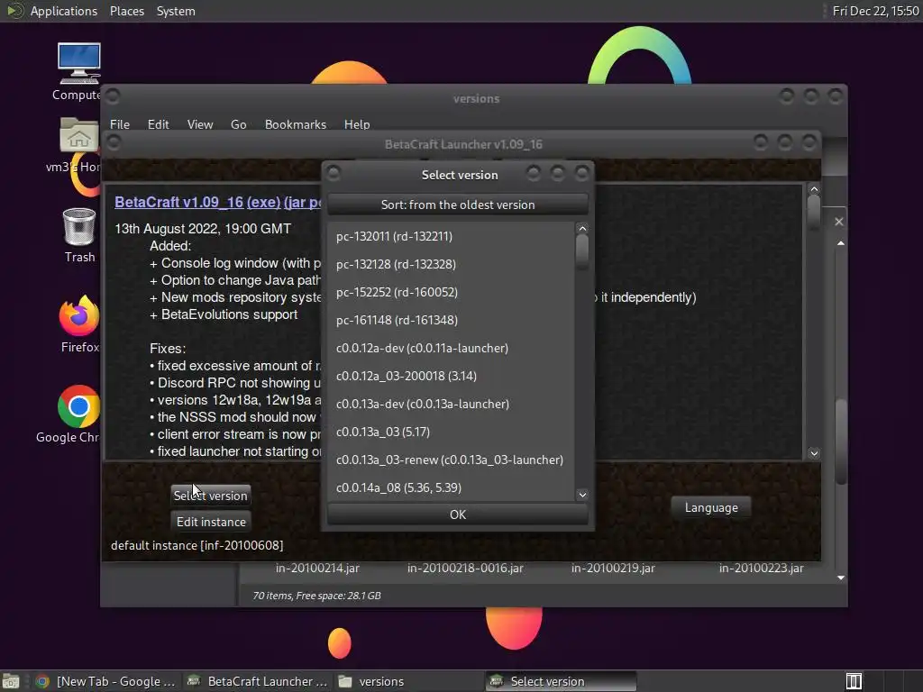Select in-20100214.jar file
923x692 pixels.
[x=317, y=568]
